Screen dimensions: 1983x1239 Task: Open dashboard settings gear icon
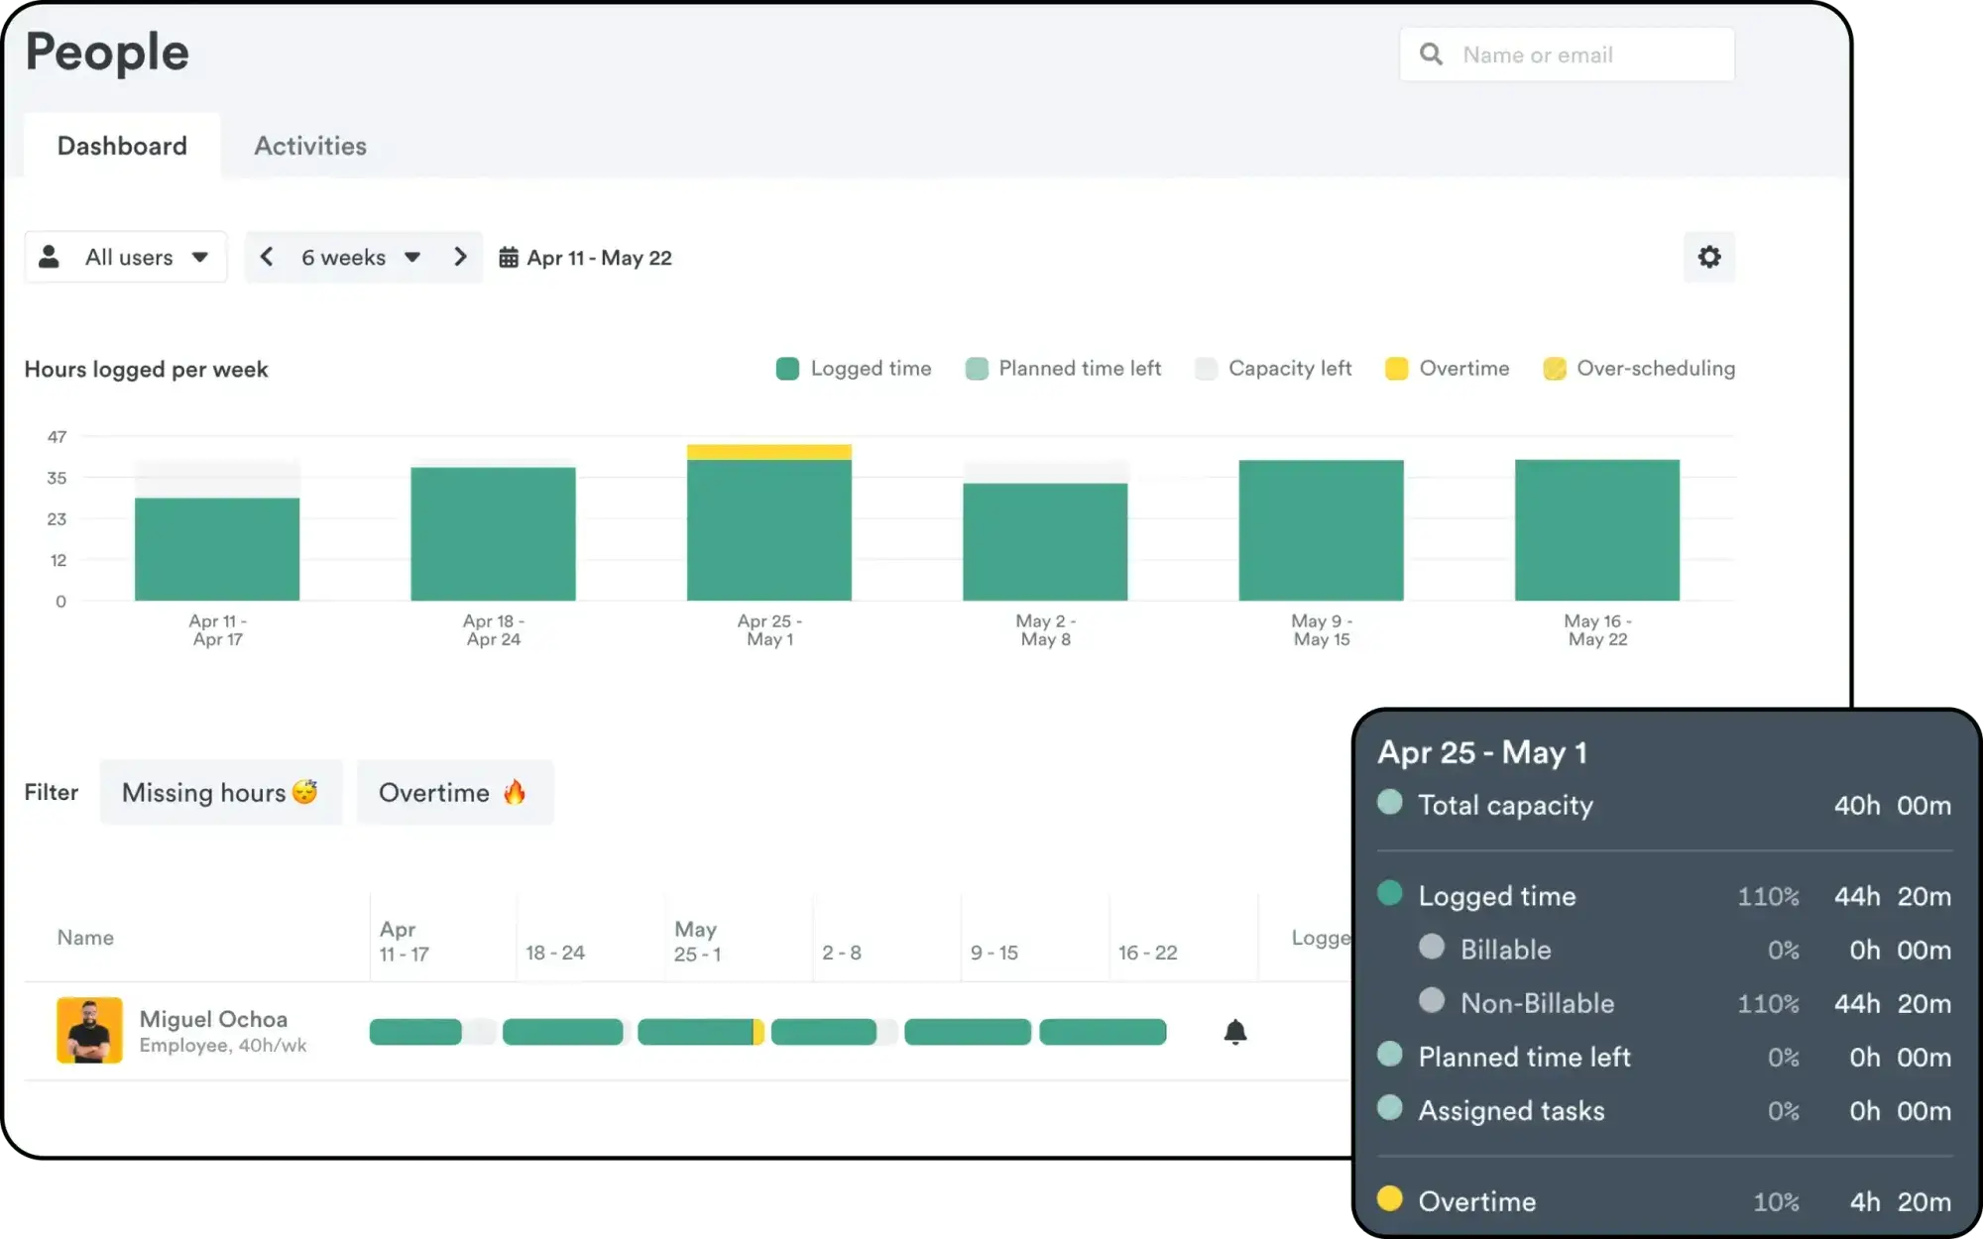click(x=1709, y=258)
